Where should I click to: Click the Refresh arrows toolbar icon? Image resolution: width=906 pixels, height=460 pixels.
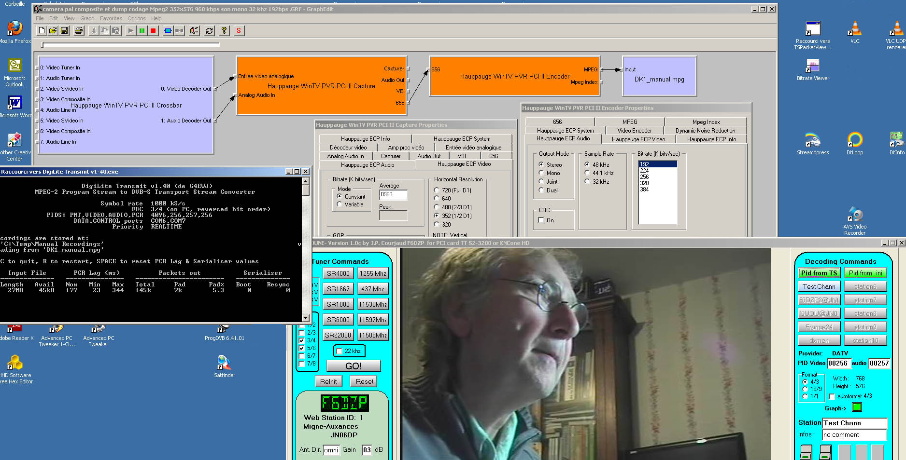[x=209, y=30]
